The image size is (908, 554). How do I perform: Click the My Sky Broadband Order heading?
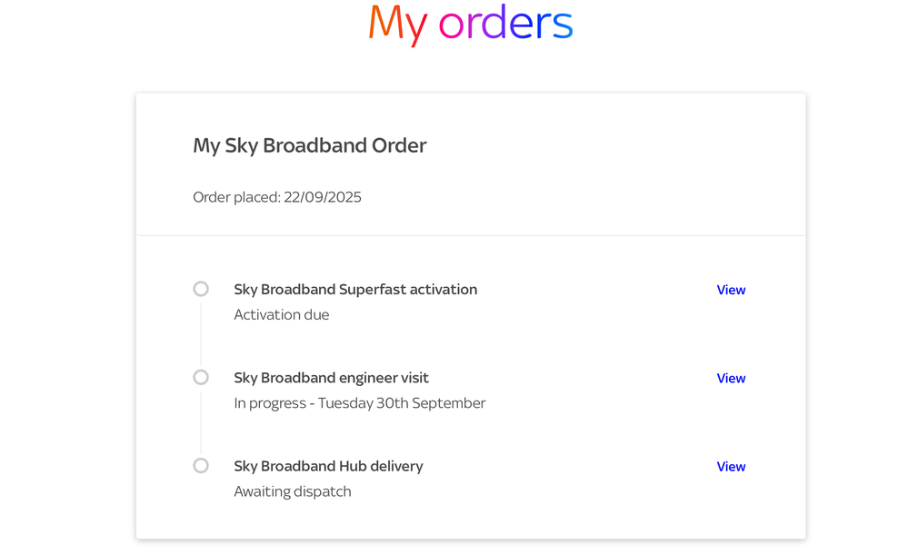tap(310, 145)
